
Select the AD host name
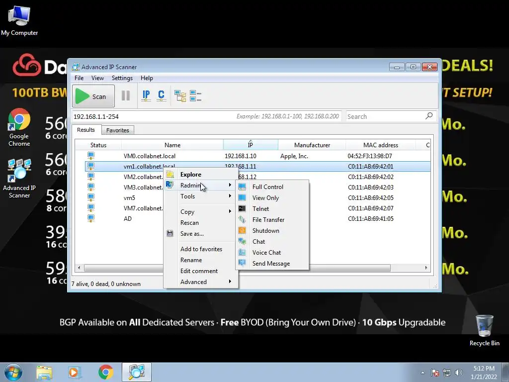point(128,219)
